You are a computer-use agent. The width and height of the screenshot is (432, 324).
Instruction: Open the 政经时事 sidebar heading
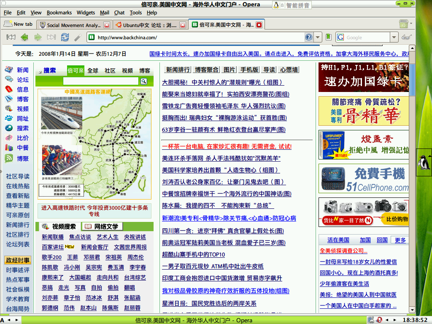18,260
